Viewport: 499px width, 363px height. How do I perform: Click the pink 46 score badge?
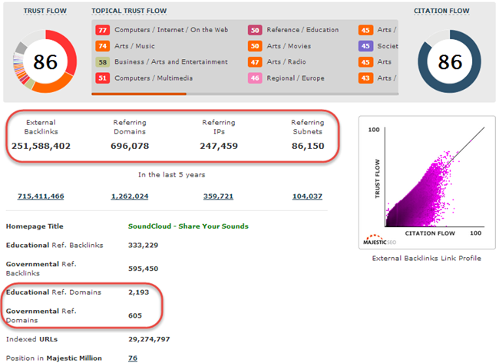[x=255, y=78]
